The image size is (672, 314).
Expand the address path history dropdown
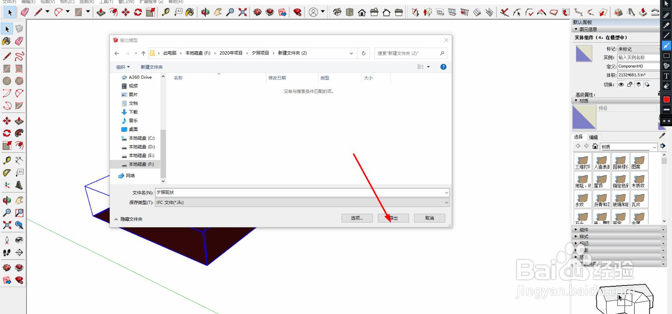pos(351,53)
